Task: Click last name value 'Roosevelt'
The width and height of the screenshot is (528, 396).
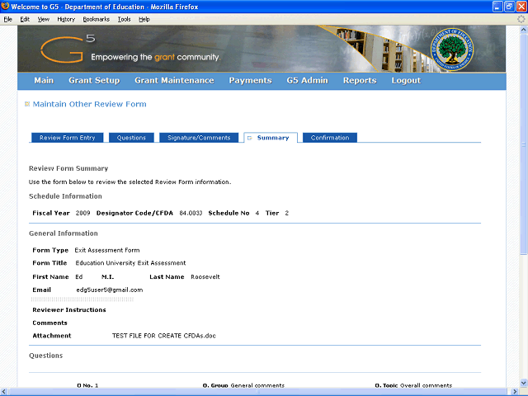Action: point(205,277)
